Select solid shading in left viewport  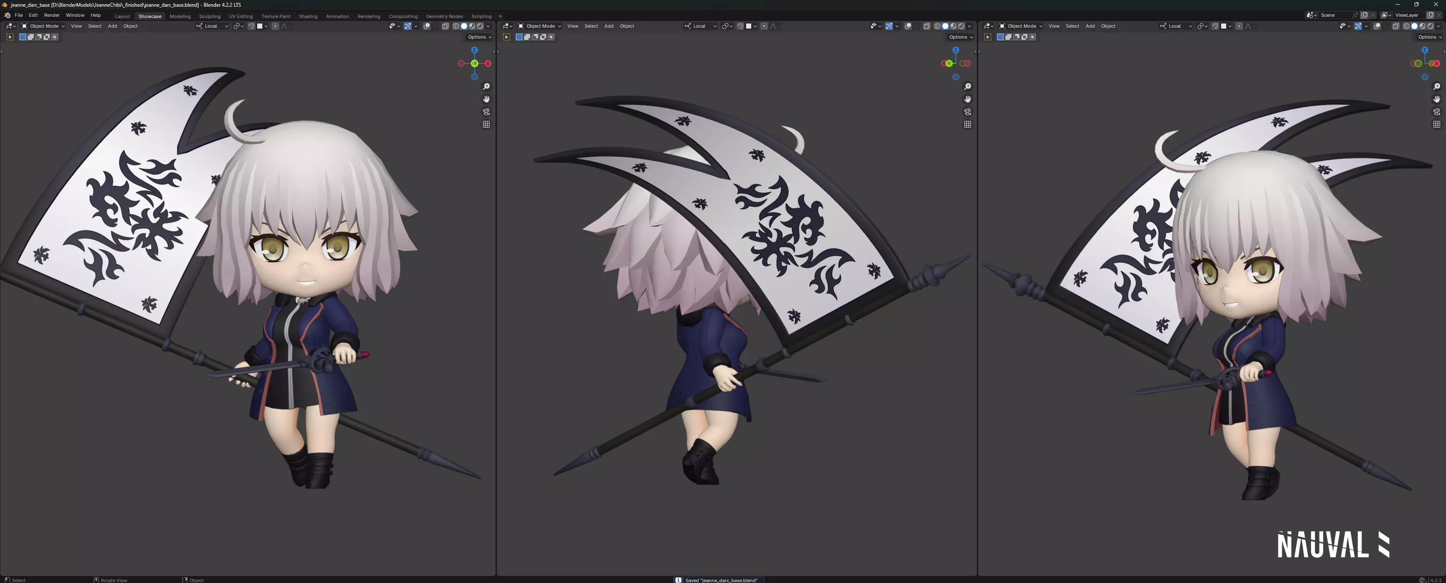pos(464,26)
